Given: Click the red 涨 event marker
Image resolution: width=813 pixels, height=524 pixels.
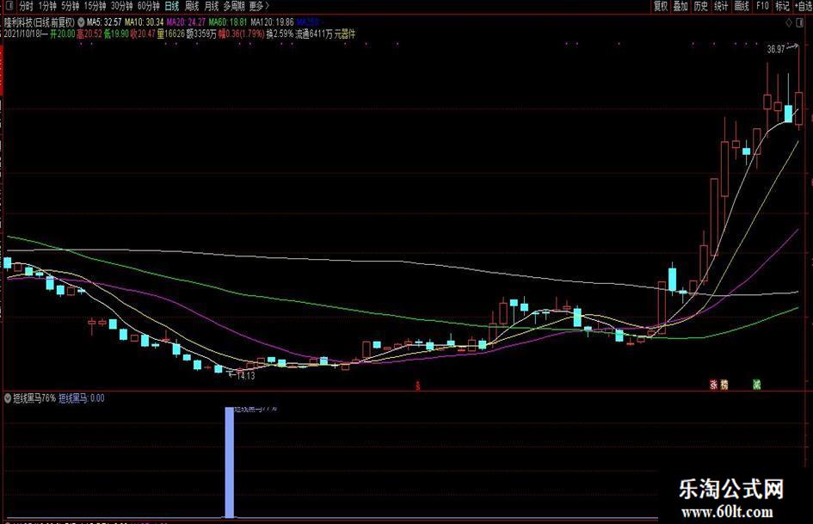Looking at the screenshot, I should point(714,385).
